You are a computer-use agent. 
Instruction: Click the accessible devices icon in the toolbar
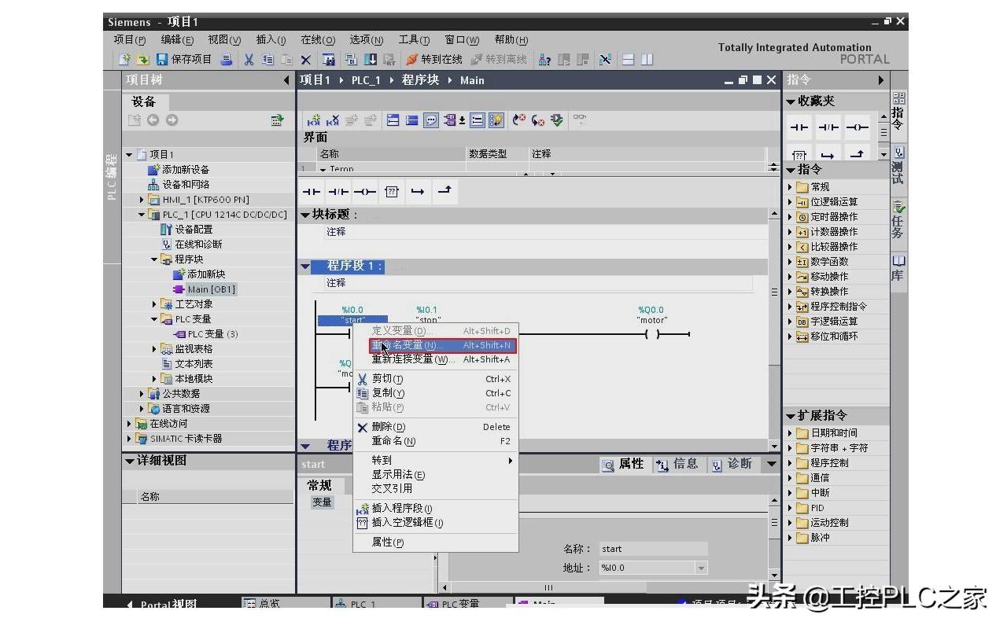click(544, 59)
